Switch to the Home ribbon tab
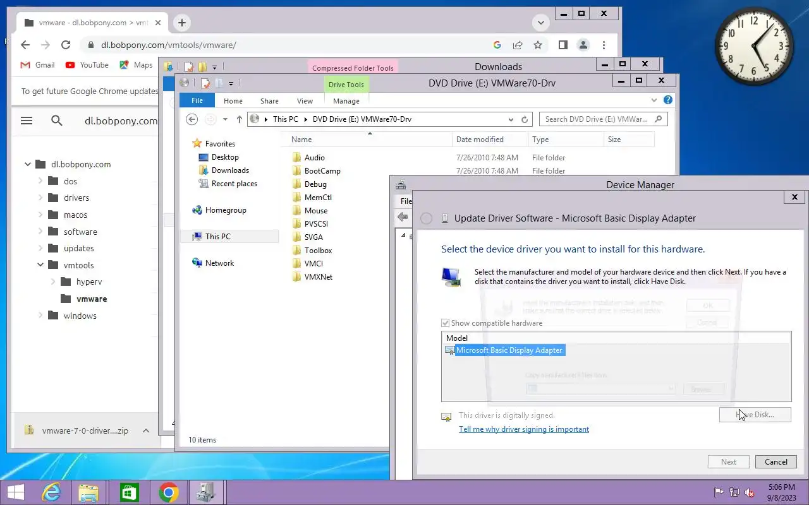 click(233, 101)
